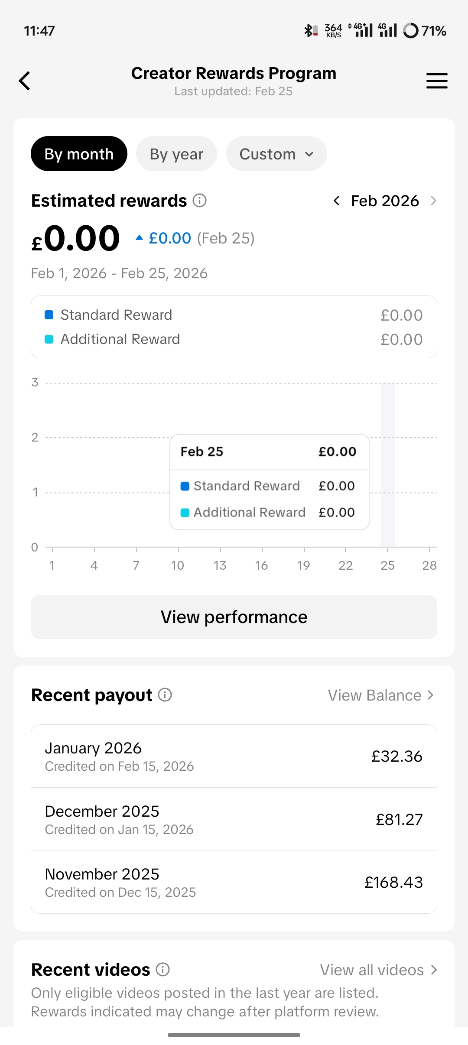Tap info icon beside Estimated rewards
This screenshot has width=468, height=1045.
[x=199, y=201]
